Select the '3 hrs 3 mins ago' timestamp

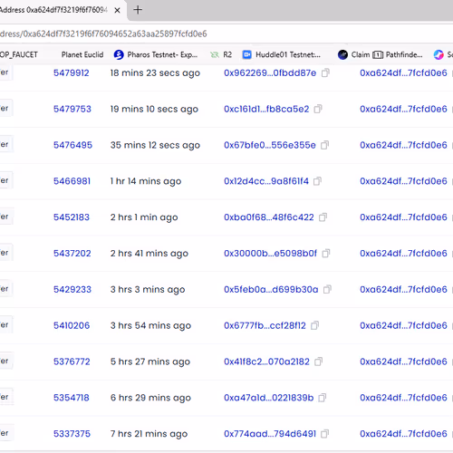148,290
